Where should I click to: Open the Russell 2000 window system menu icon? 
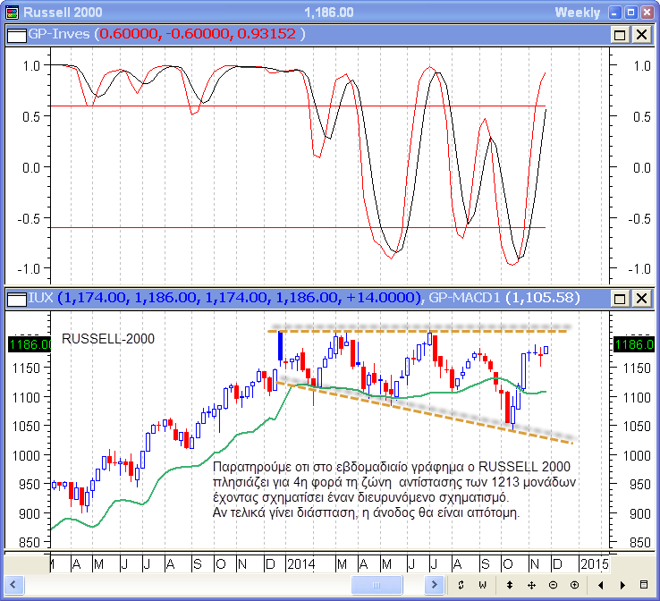pyautogui.click(x=11, y=12)
